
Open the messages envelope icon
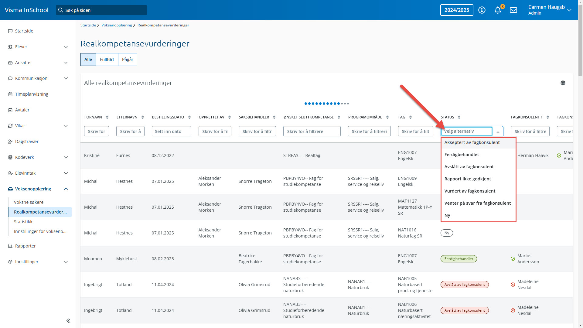tap(513, 10)
